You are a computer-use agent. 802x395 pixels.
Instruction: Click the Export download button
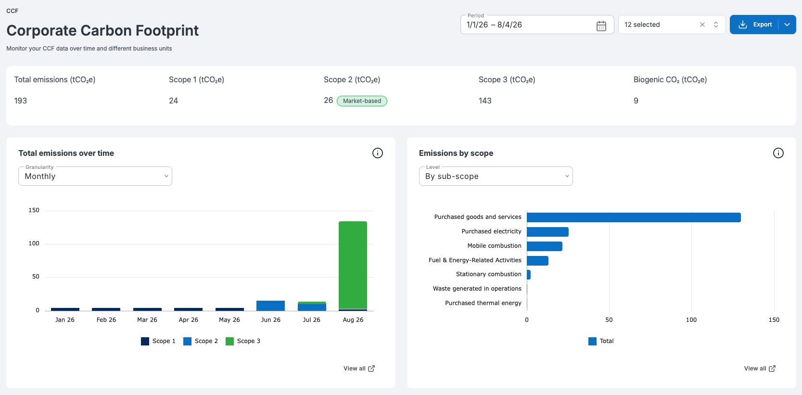(754, 25)
